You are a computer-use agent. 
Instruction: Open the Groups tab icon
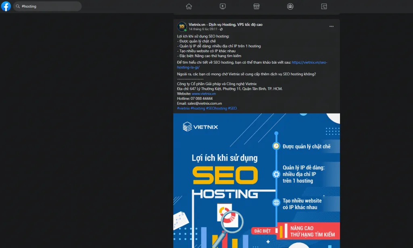click(x=290, y=6)
